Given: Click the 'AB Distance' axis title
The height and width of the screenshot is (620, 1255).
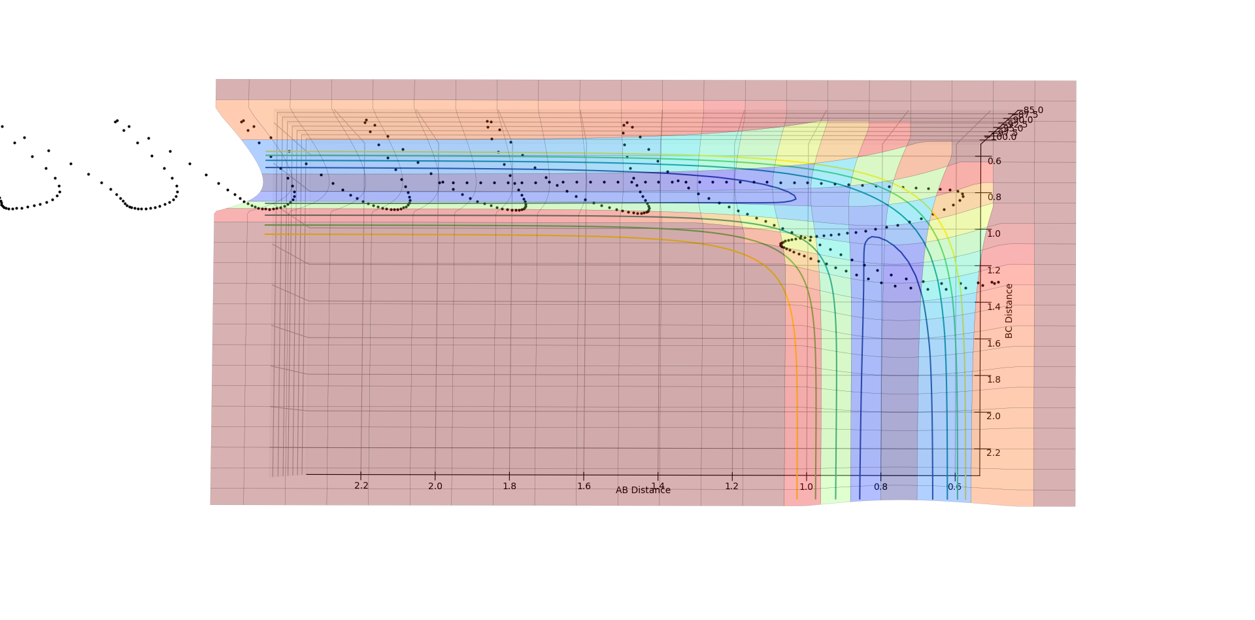Looking at the screenshot, I should [x=643, y=491].
